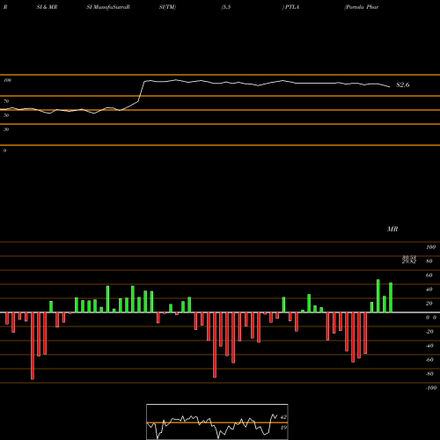
Task: Click the '19' value in mini chart
Action: (283, 428)
